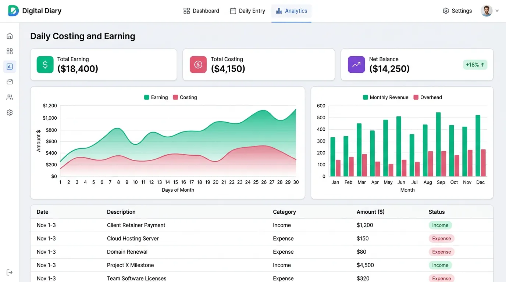Sort by the Status column header
Screen dimensions: 506x282
click(436, 212)
